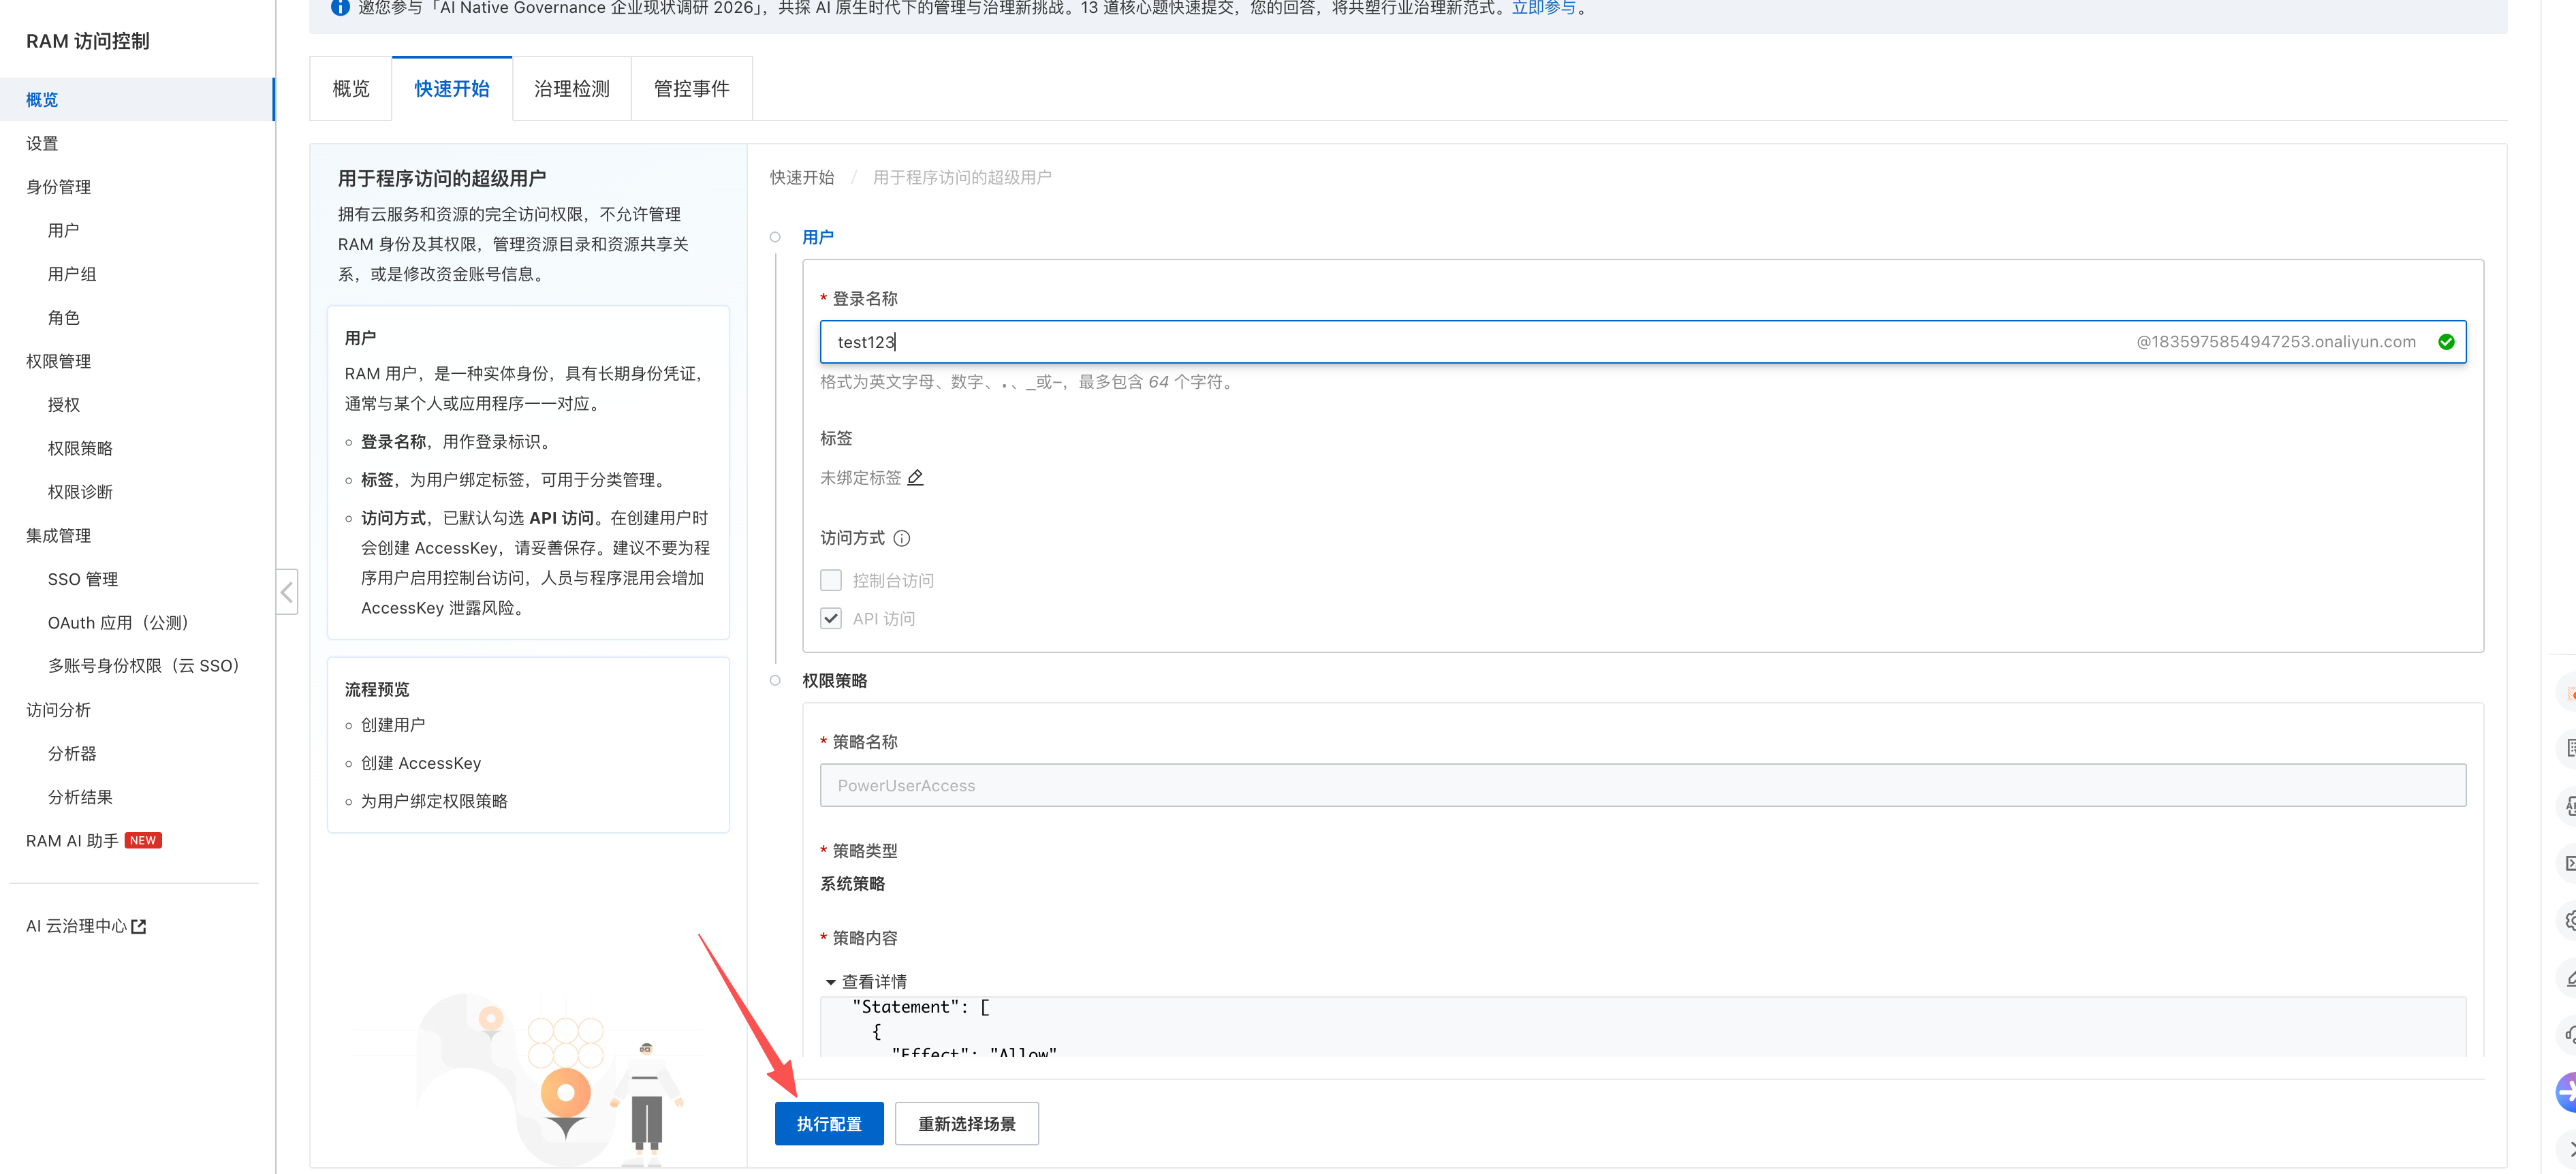Open the settings gear in right floating toolbar
Image resolution: width=2576 pixels, height=1174 pixels.
pyautogui.click(x=2568, y=920)
